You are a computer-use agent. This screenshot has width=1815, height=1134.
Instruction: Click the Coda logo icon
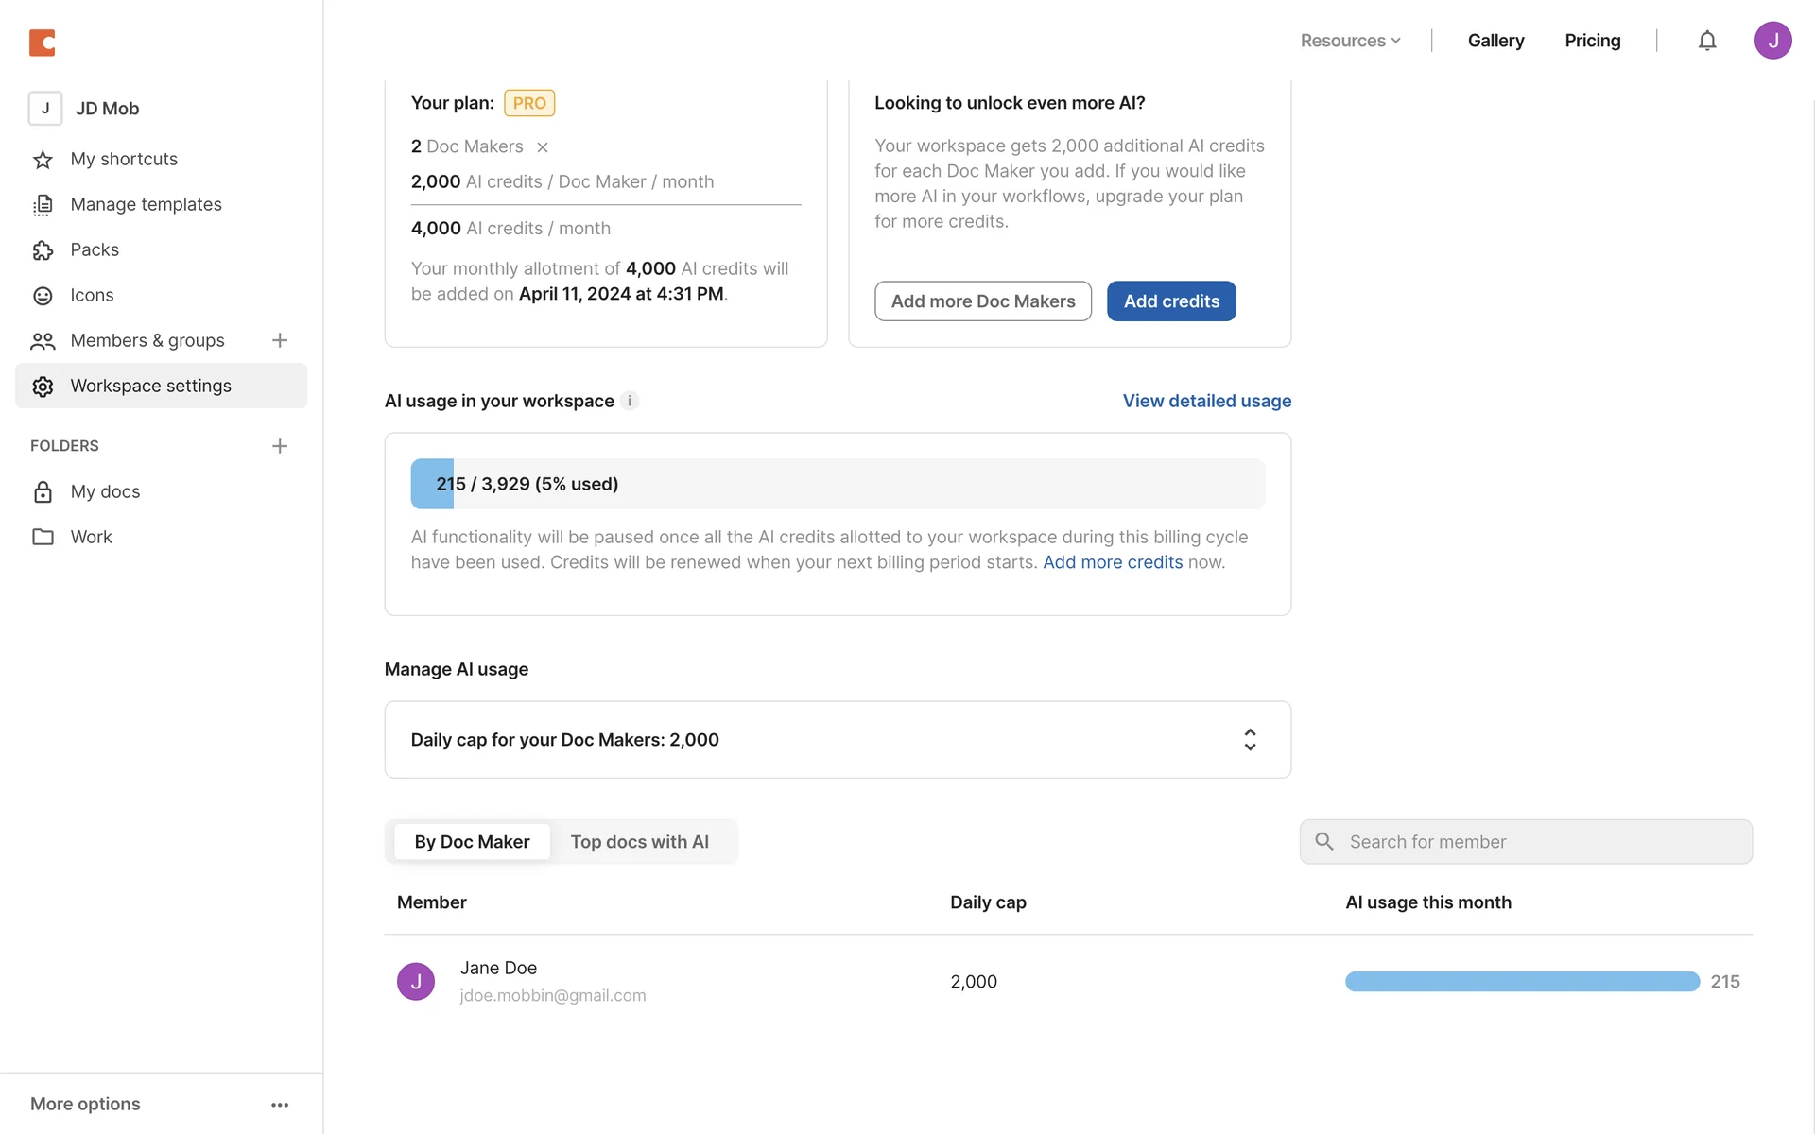43,43
